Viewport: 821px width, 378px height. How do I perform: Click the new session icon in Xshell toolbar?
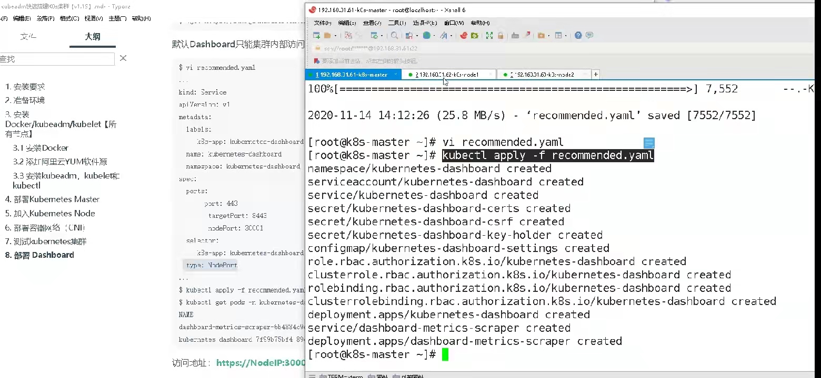[316, 36]
